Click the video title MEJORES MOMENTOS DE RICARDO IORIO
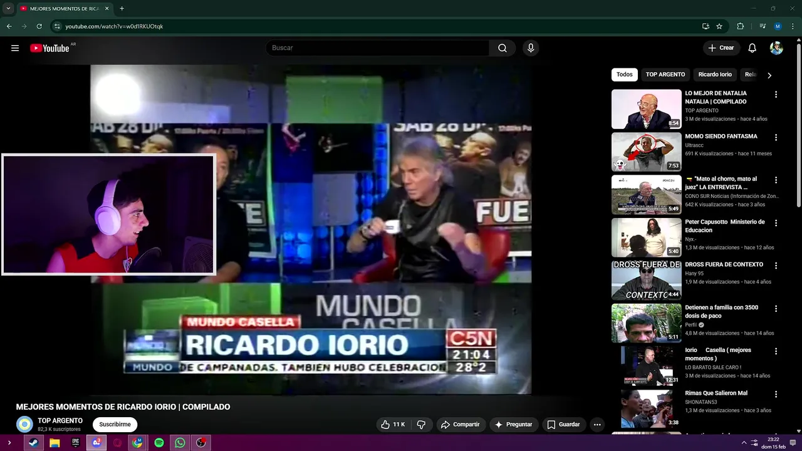The width and height of the screenshot is (802, 451). click(123, 407)
